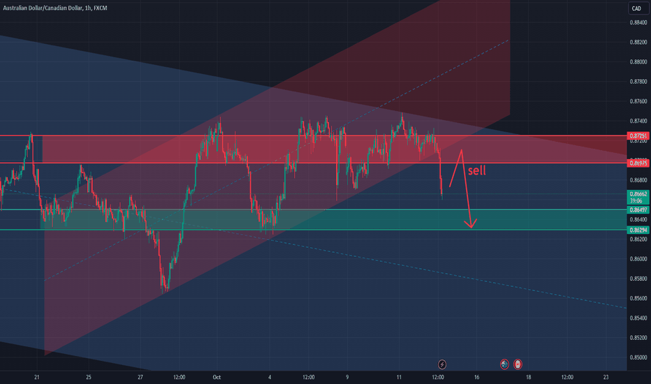Open the CAD currency selector
Image resolution: width=651 pixels, height=384 pixels.
[x=637, y=8]
